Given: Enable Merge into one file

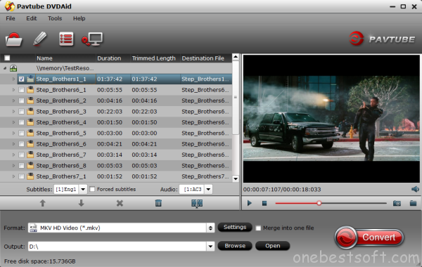Looking at the screenshot, I should point(258,228).
